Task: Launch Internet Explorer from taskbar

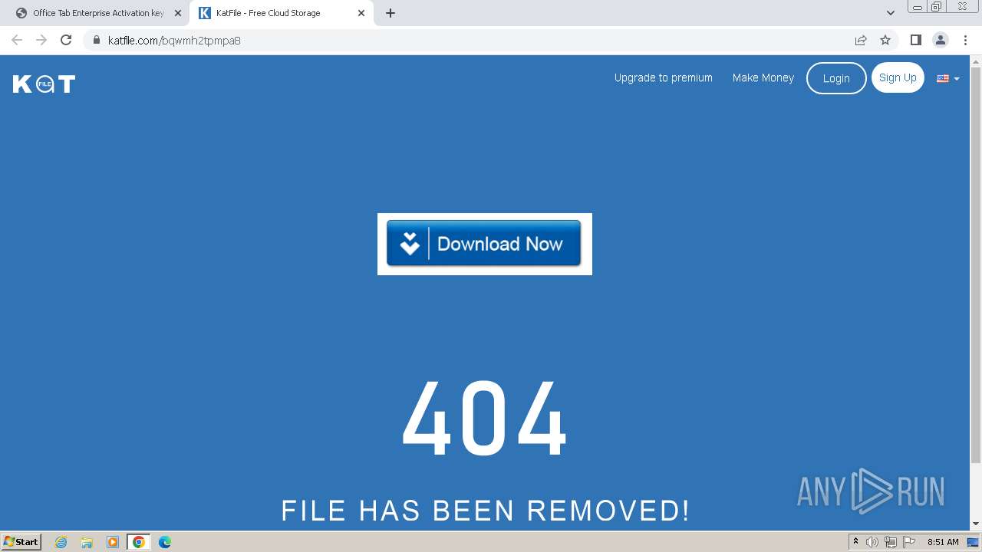Action: (x=61, y=542)
